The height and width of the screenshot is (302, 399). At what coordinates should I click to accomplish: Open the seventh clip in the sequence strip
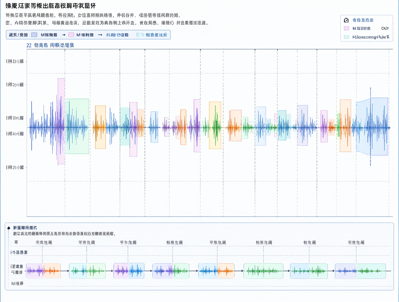[x=309, y=271]
